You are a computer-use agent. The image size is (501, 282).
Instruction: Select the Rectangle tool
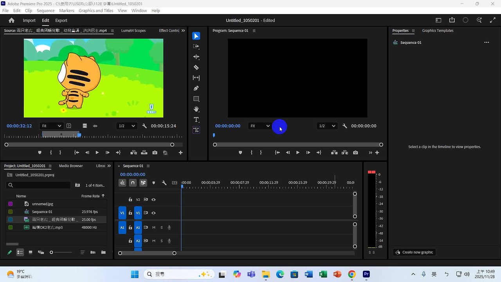pos(196,99)
